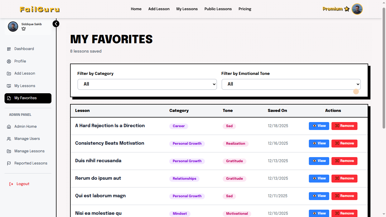Click the FailGuru logo

coord(40,9)
